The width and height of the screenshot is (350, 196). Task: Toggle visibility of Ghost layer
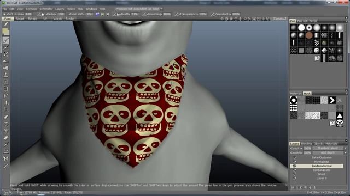pos(295,174)
